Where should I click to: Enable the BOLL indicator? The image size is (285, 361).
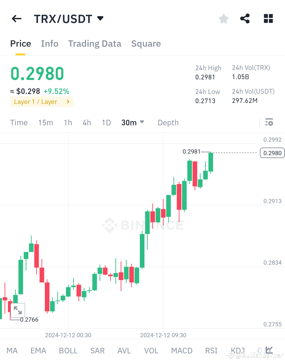(68, 350)
